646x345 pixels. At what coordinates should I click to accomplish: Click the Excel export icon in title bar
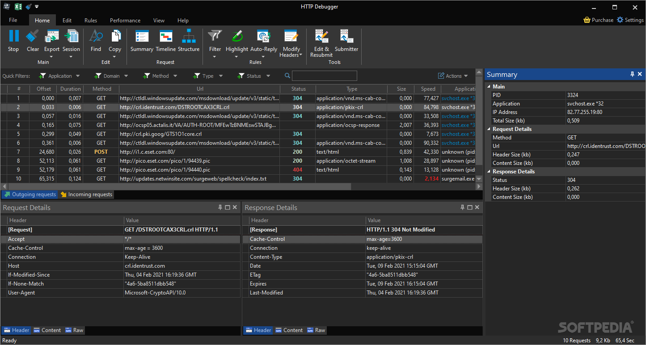(18, 7)
